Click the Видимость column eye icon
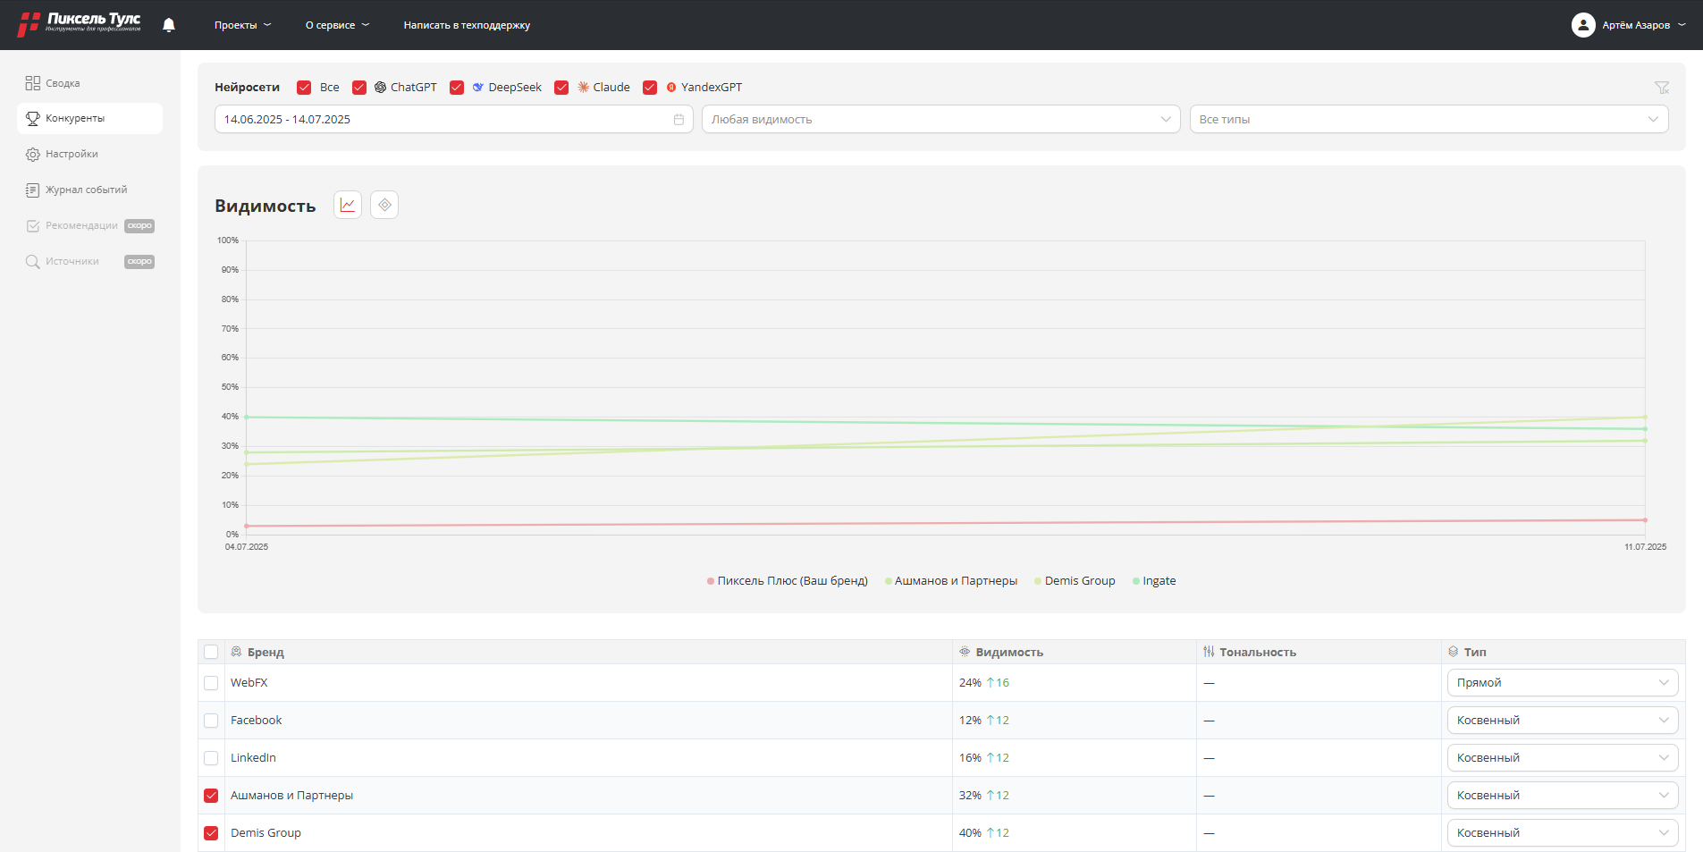The width and height of the screenshot is (1703, 852). pos(965,652)
